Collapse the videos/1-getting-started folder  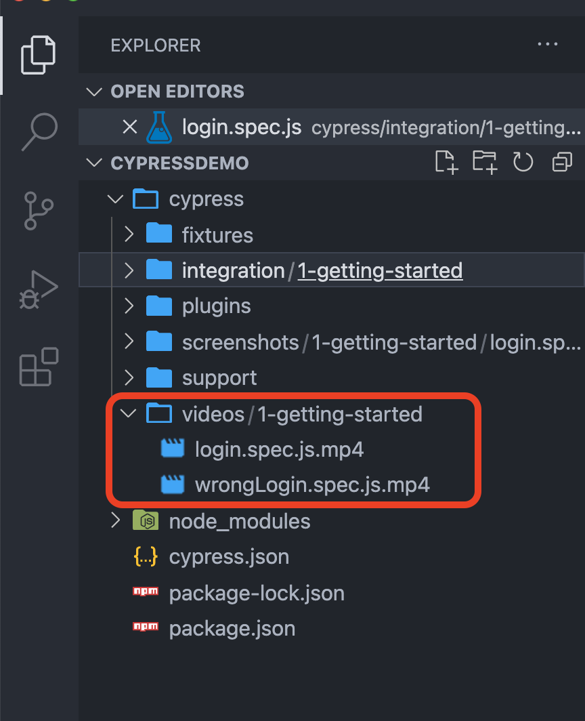(x=128, y=413)
